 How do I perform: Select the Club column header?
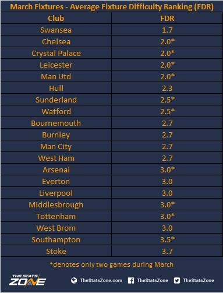click(56, 18)
